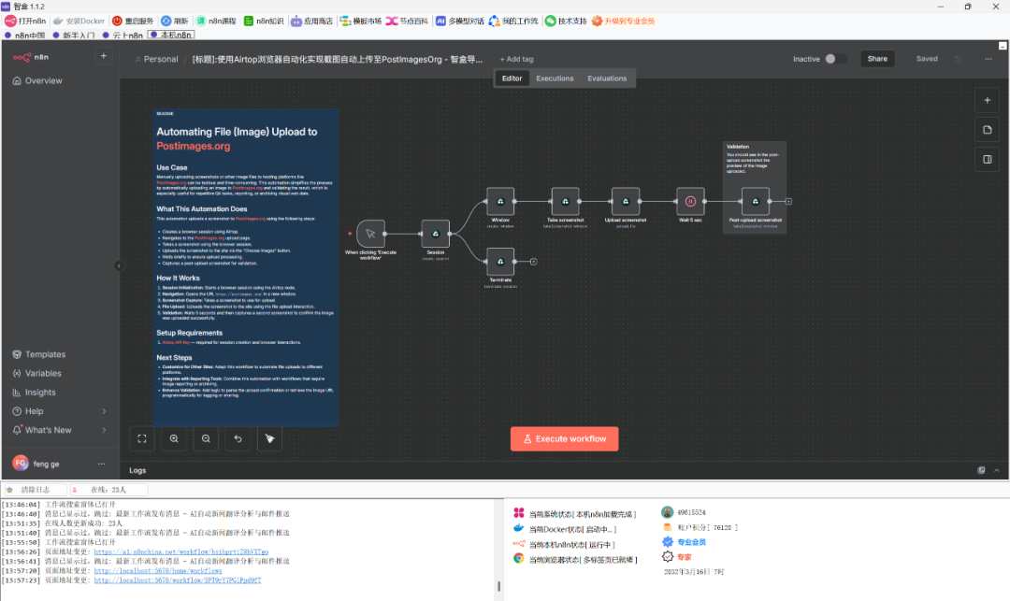Image resolution: width=1010 pixels, height=601 pixels.
Task: Switch to the Evaluations tab
Action: tap(607, 79)
